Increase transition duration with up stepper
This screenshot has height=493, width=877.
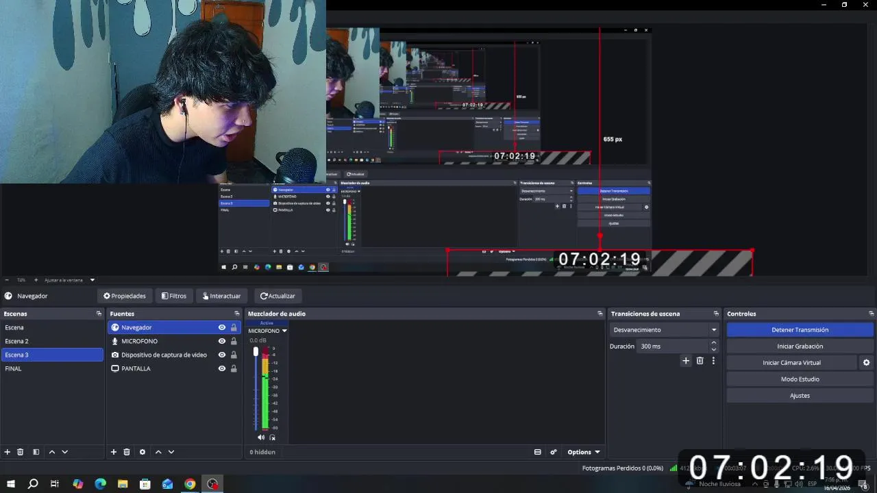click(713, 343)
